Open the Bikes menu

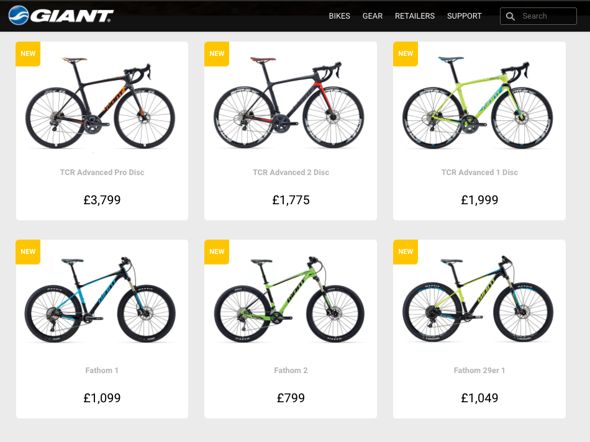(339, 16)
